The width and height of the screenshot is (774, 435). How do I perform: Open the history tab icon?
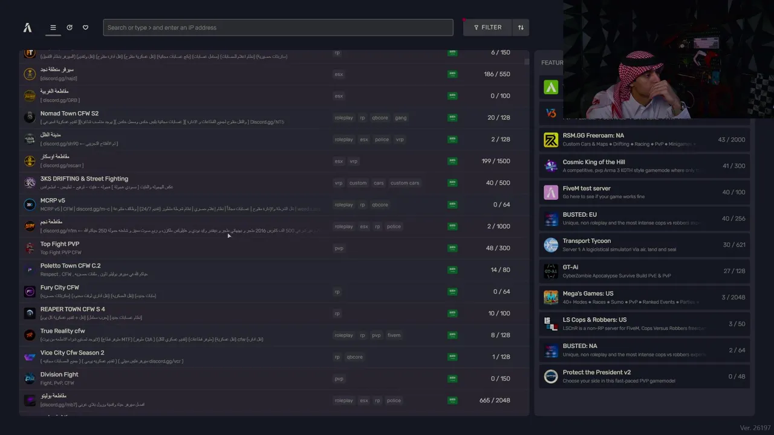70,27
